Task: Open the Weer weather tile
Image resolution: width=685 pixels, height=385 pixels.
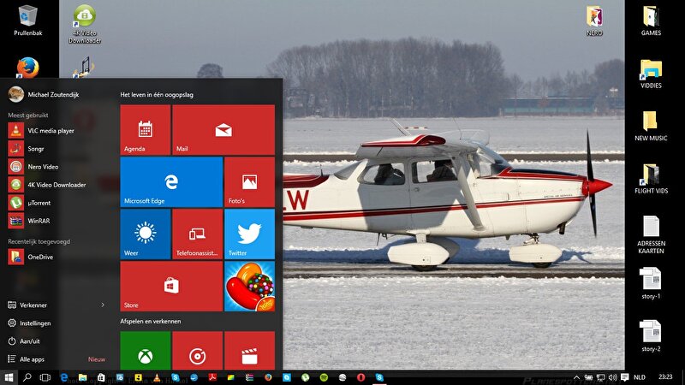Action: [x=145, y=234]
